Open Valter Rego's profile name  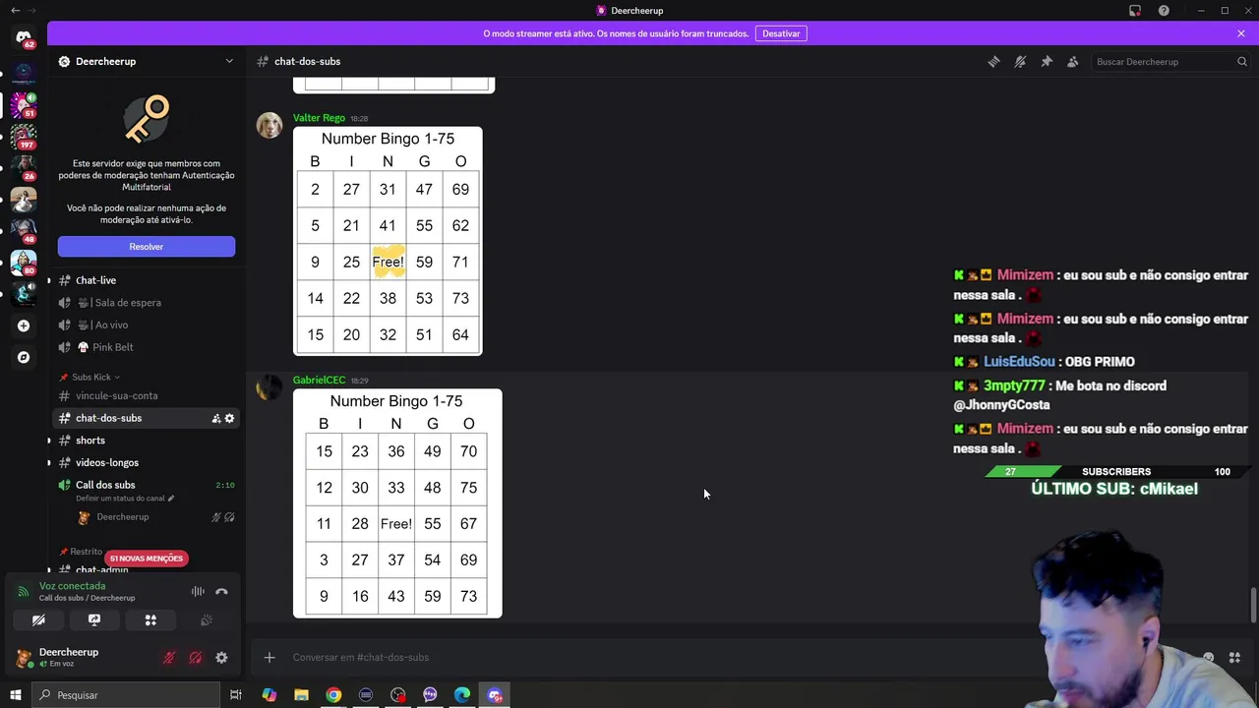pos(319,118)
